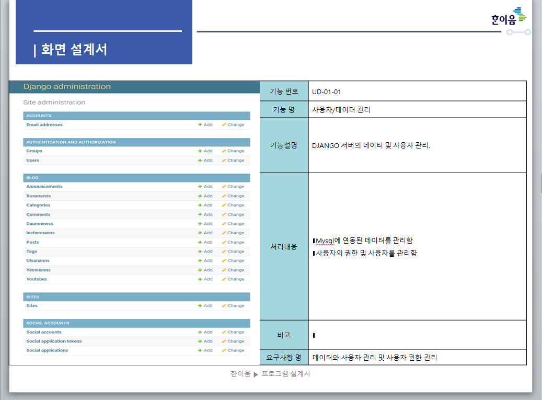Click Change for Comments
Viewport: 542px width, 400px height.
tap(233, 215)
